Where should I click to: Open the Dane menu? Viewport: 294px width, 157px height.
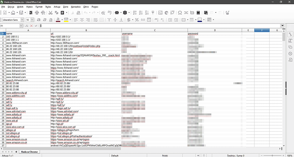tap(66, 7)
